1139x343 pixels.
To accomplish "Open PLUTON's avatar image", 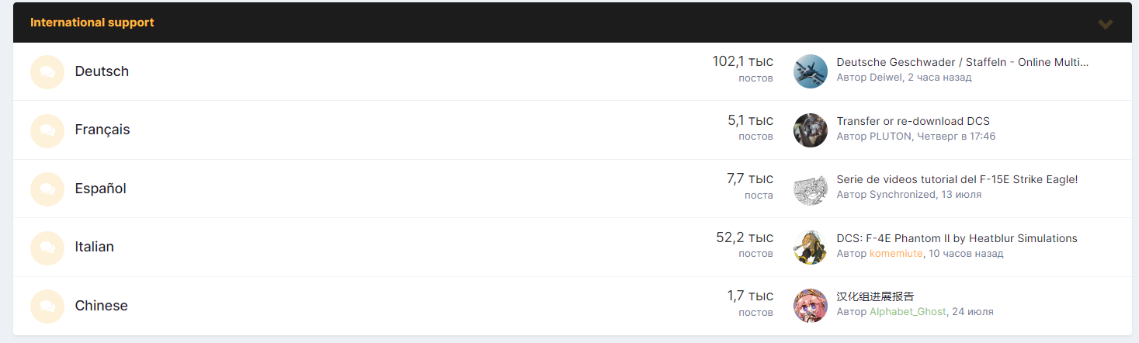I will [x=811, y=130].
